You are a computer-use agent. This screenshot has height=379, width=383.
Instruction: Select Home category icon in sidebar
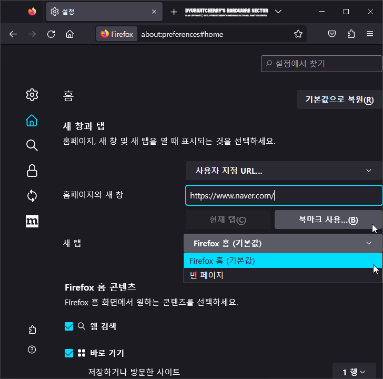coord(32,121)
